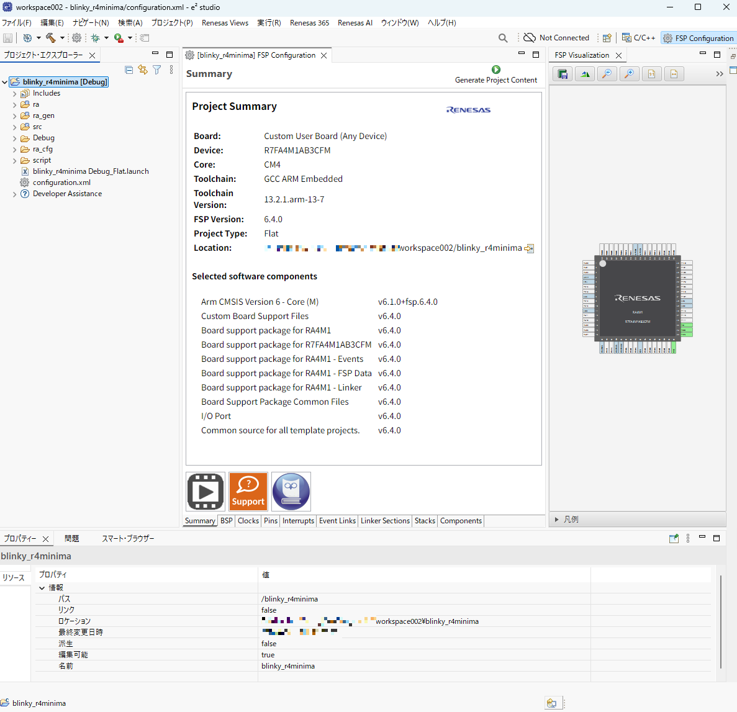The width and height of the screenshot is (737, 712).
Task: Open the プロジェクト(P) menu
Action: tap(172, 22)
